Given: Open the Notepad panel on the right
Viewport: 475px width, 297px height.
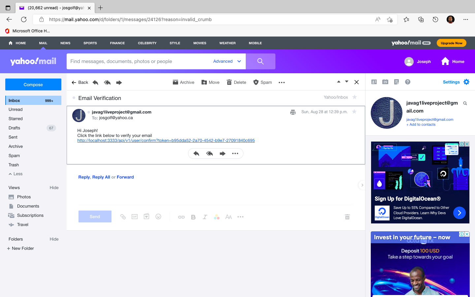Looking at the screenshot, I should [x=396, y=82].
